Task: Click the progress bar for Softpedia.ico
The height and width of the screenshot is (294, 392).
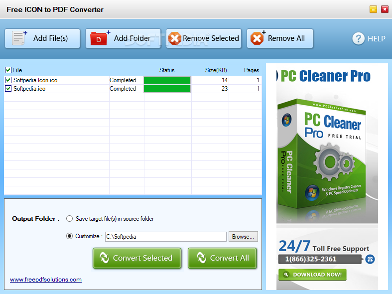Action: [x=167, y=89]
